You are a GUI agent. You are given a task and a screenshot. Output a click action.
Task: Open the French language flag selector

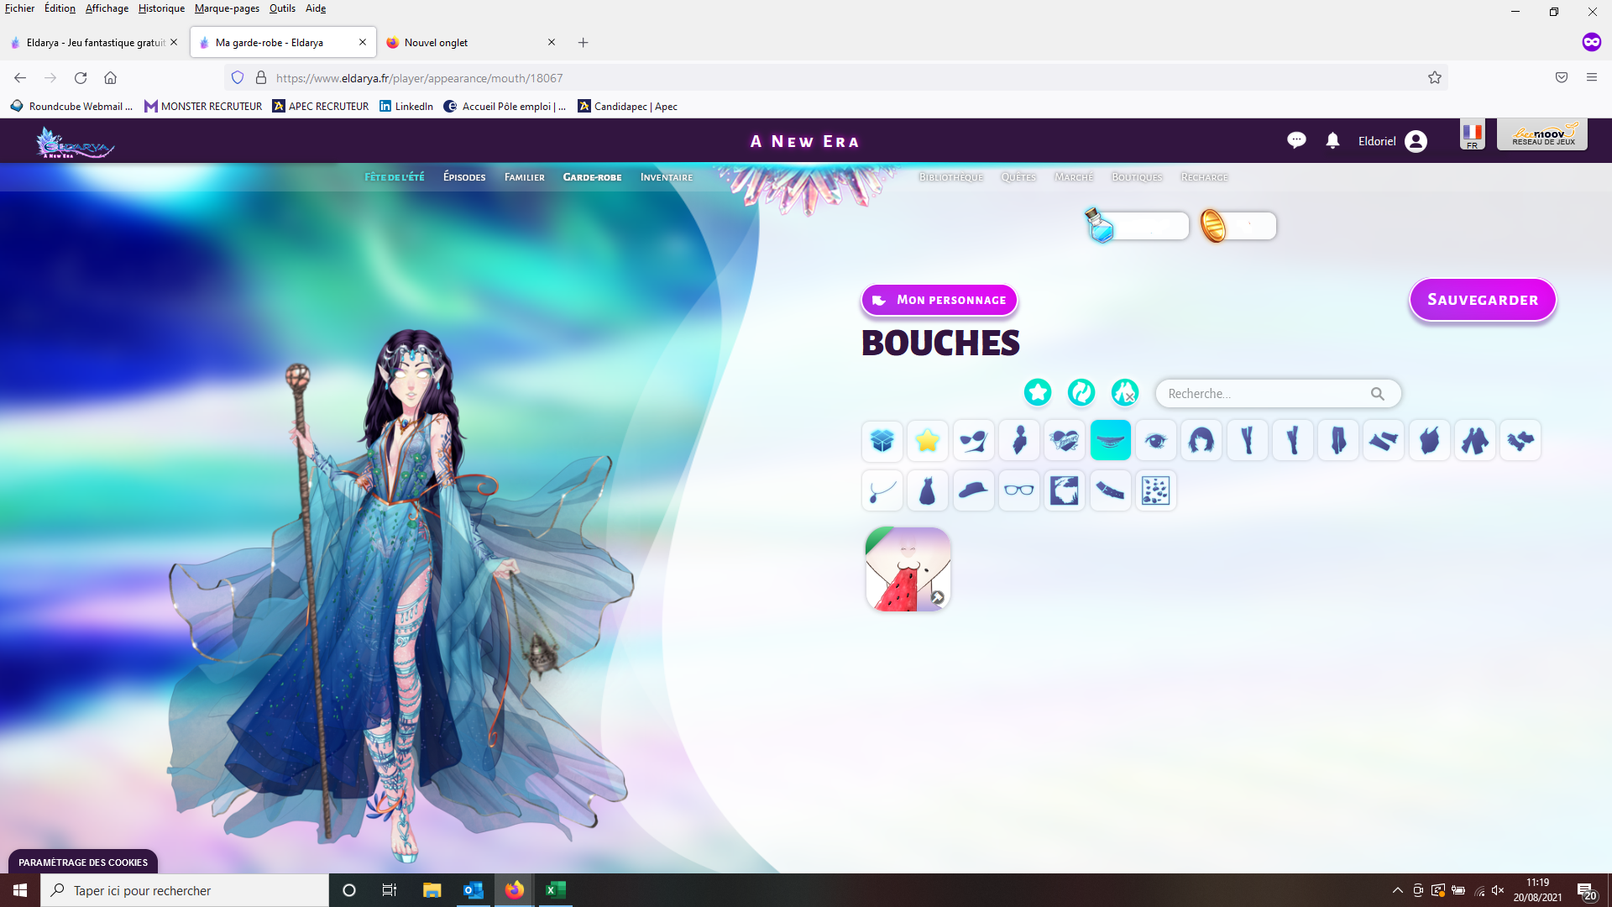click(1472, 134)
